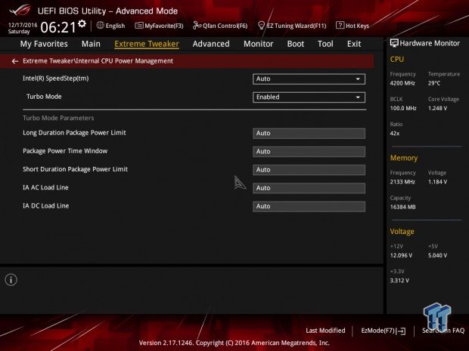
Task: Click the Turbo Mode Parameters heading
Action: click(58, 119)
